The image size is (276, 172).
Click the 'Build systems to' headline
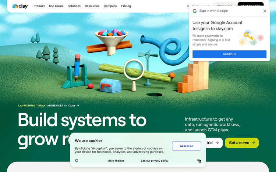pos(82,120)
